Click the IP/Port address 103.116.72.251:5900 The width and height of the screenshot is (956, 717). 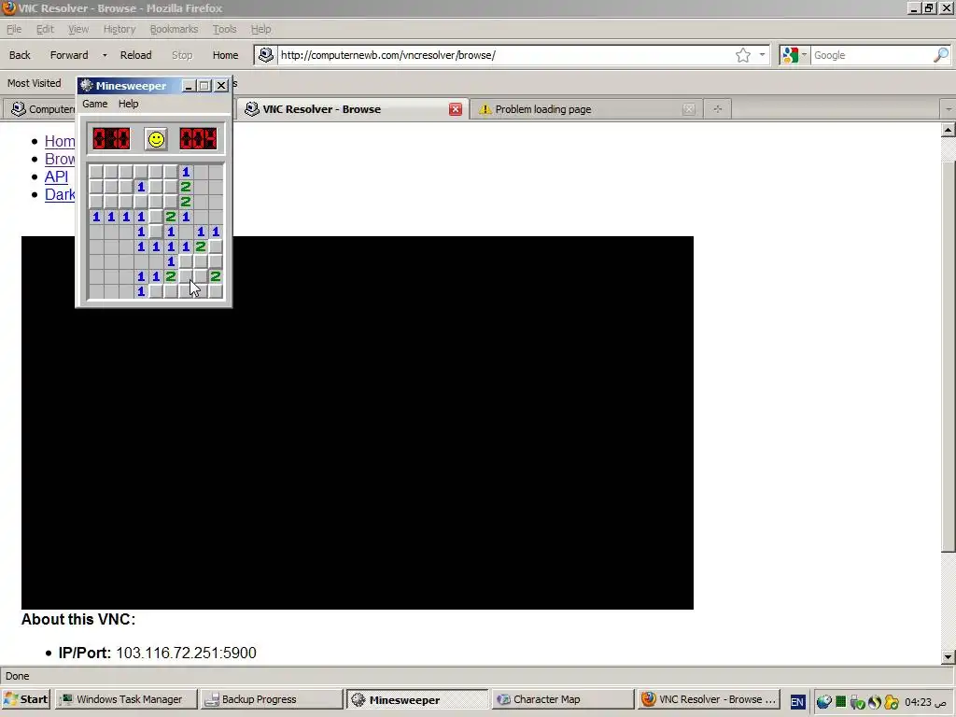point(186,653)
